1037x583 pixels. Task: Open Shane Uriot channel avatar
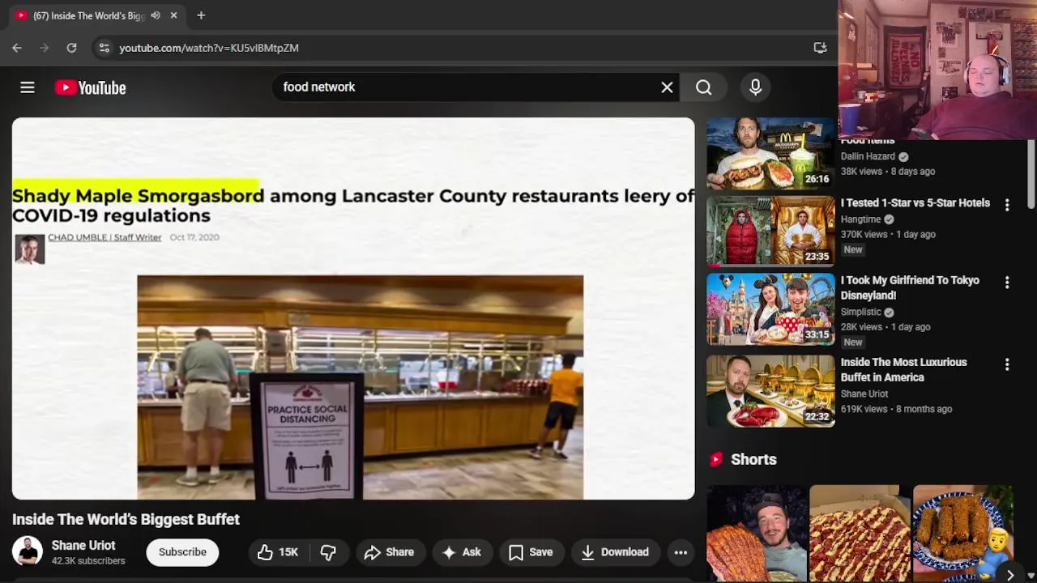(27, 551)
